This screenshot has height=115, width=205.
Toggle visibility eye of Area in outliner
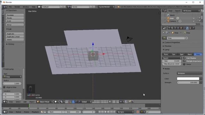tap(193, 18)
